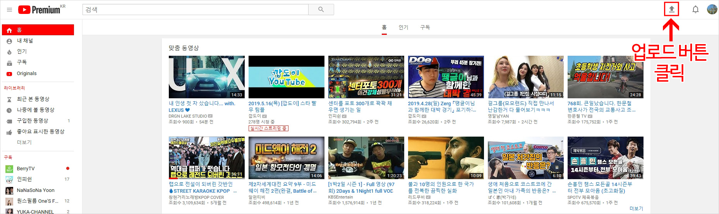
Task: Open the 손흥민 챔스 모든골 thumbnail
Action: click(x=605, y=158)
